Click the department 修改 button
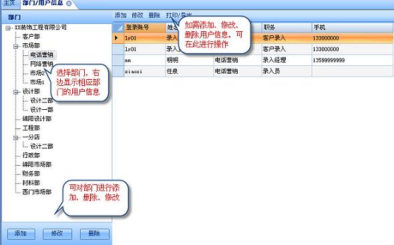Image resolution: width=394 pixels, height=245 pixels. pyautogui.click(x=57, y=234)
